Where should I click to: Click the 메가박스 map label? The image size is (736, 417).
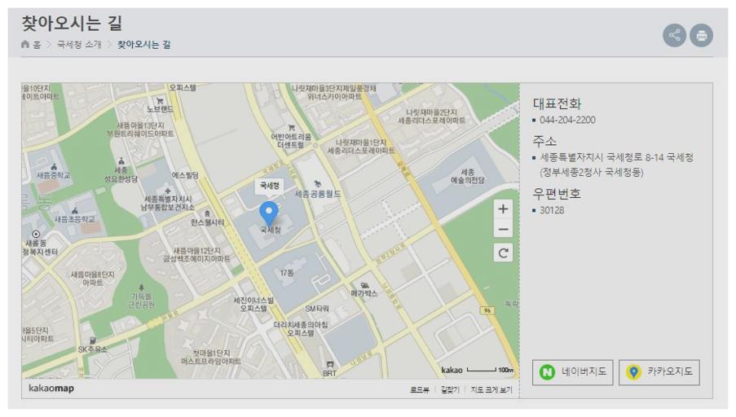pos(364,293)
